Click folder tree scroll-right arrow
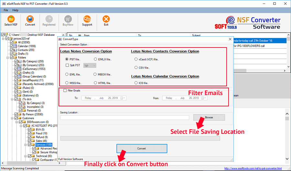This screenshot has height=171, width=291. click(x=59, y=163)
